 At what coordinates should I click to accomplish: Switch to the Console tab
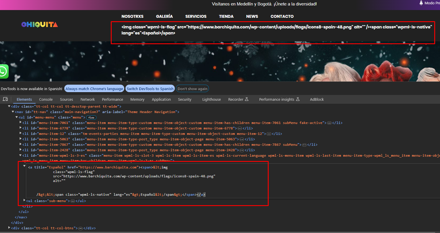[x=46, y=99]
